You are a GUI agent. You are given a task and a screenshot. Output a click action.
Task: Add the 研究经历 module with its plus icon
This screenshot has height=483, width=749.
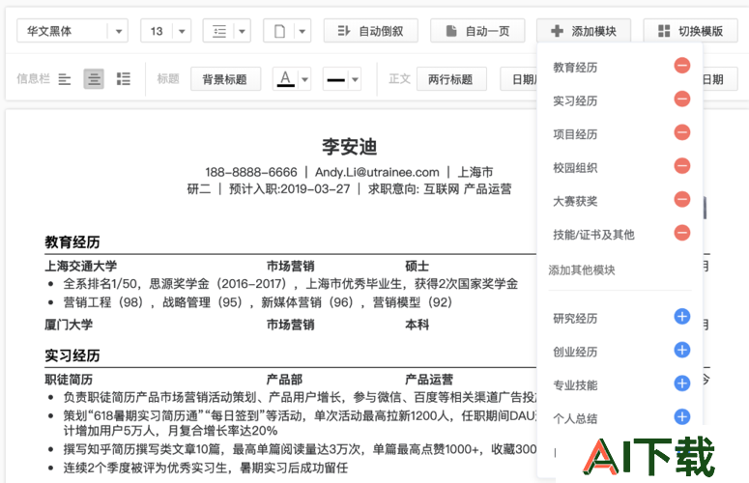681,317
